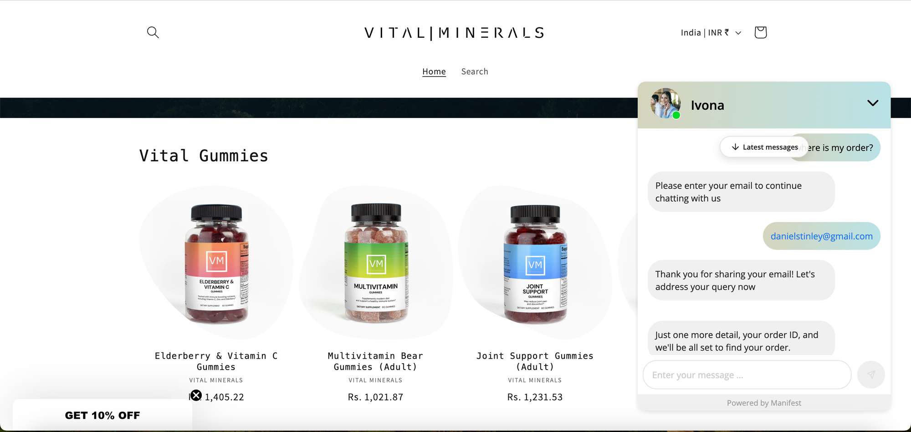This screenshot has height=432, width=911.
Task: Open the GET 10% OFF offer
Action: [x=102, y=415]
